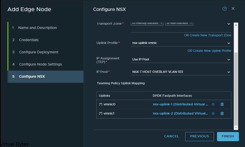Go to step 3 Configure Deployment

[x=46, y=52]
